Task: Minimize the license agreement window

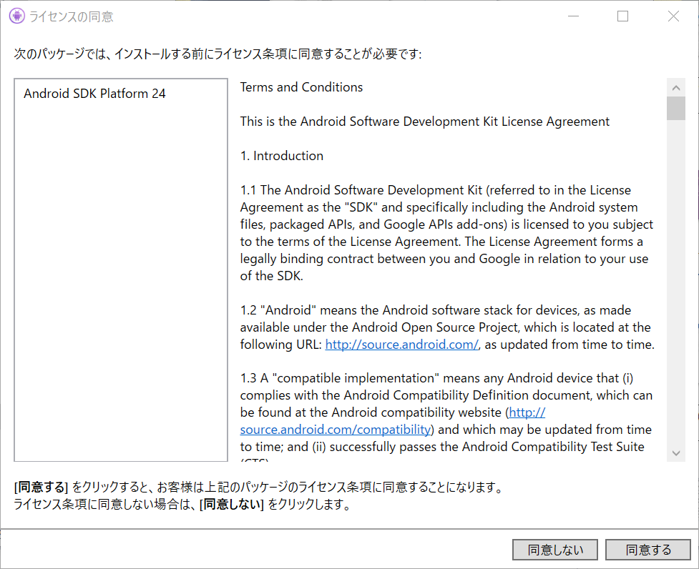Action: 573,16
